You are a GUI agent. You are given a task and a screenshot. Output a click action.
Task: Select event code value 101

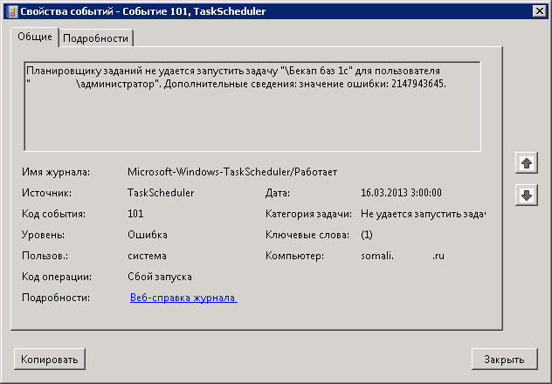click(x=135, y=214)
